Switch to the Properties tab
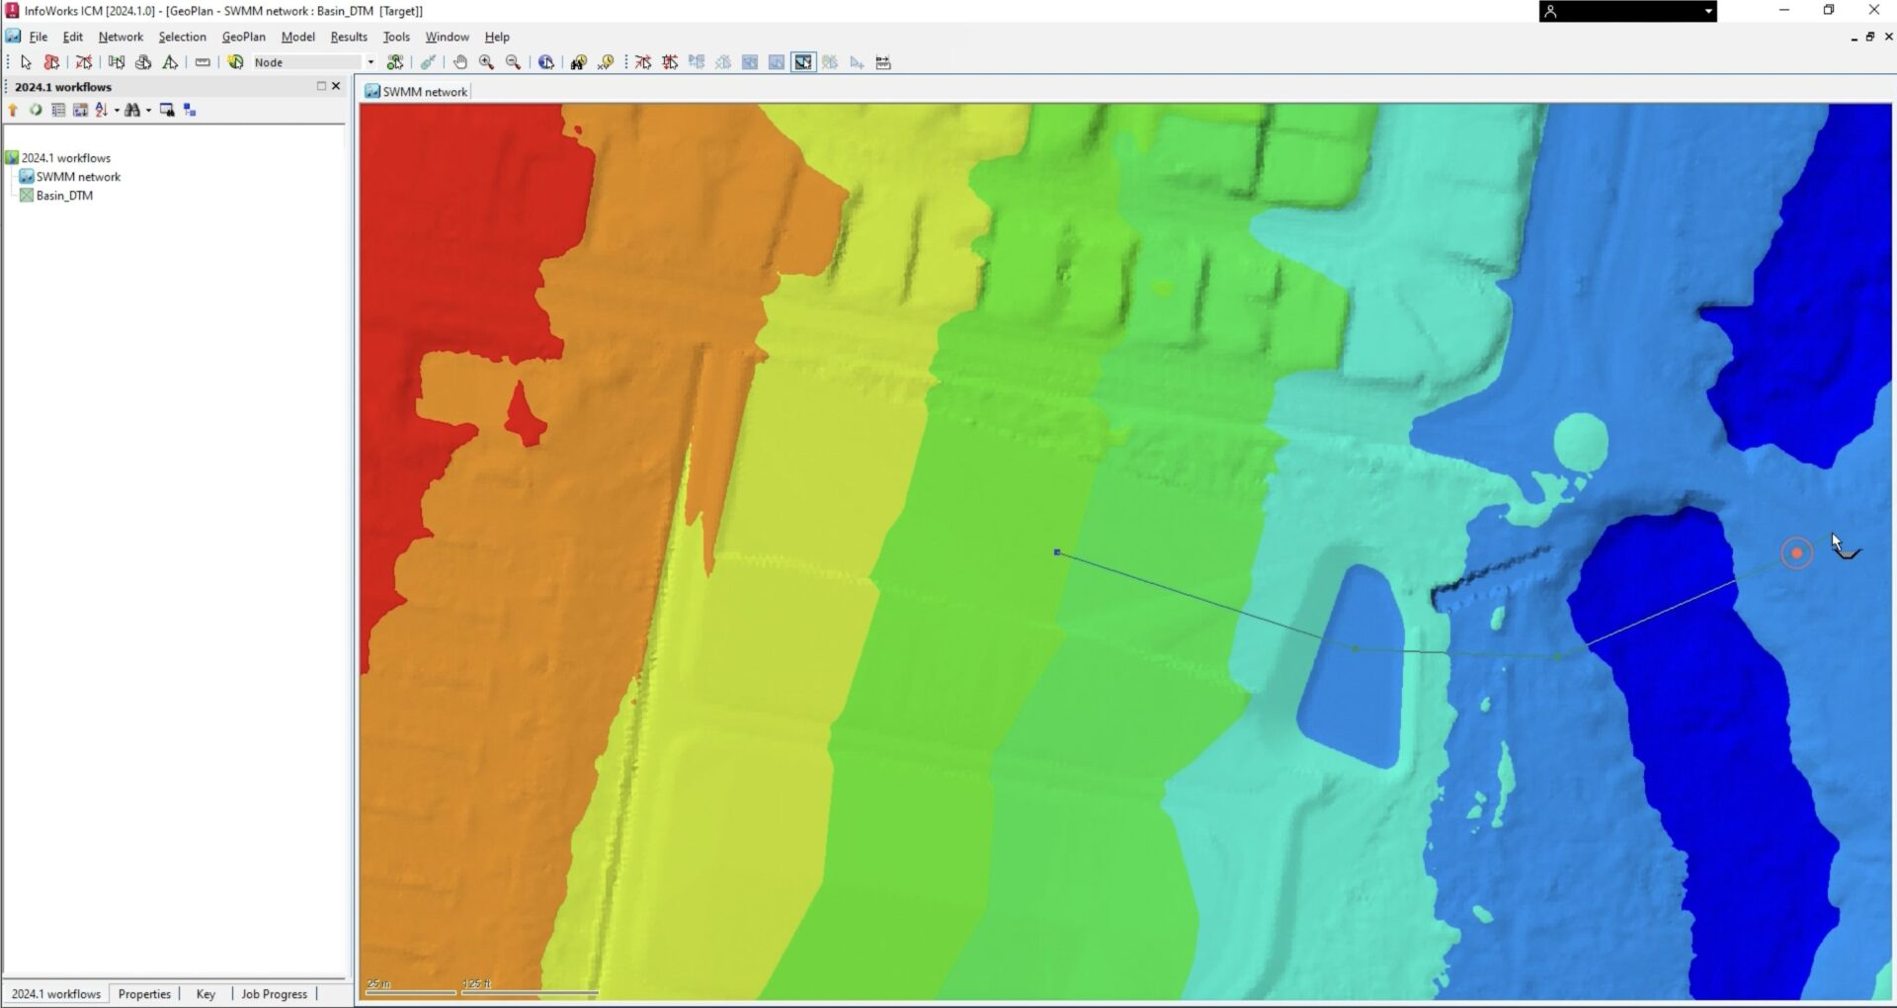 tap(144, 994)
